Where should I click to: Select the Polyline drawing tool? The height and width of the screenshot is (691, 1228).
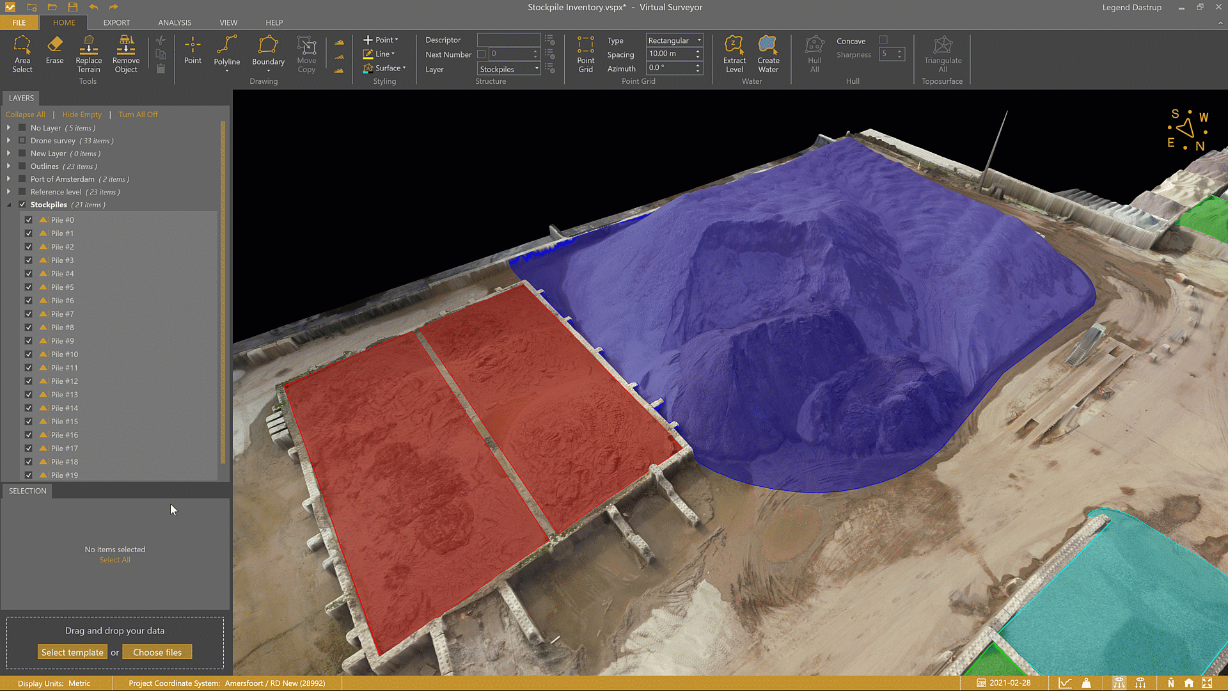click(x=226, y=51)
